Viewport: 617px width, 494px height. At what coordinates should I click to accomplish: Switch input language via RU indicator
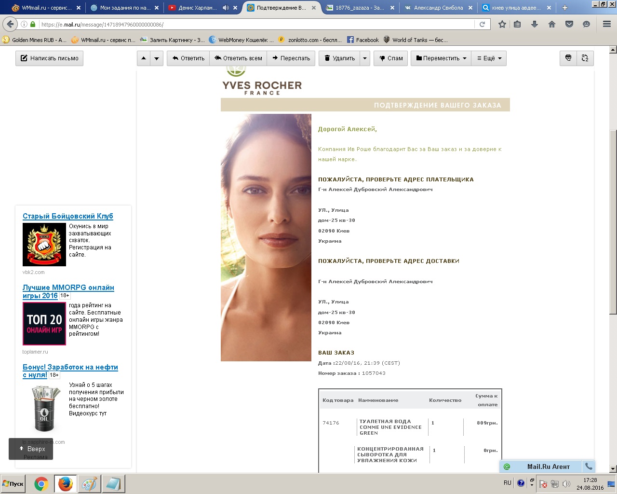(x=508, y=483)
